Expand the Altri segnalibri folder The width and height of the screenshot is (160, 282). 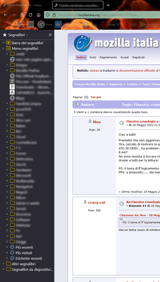pyautogui.click(x=3, y=264)
